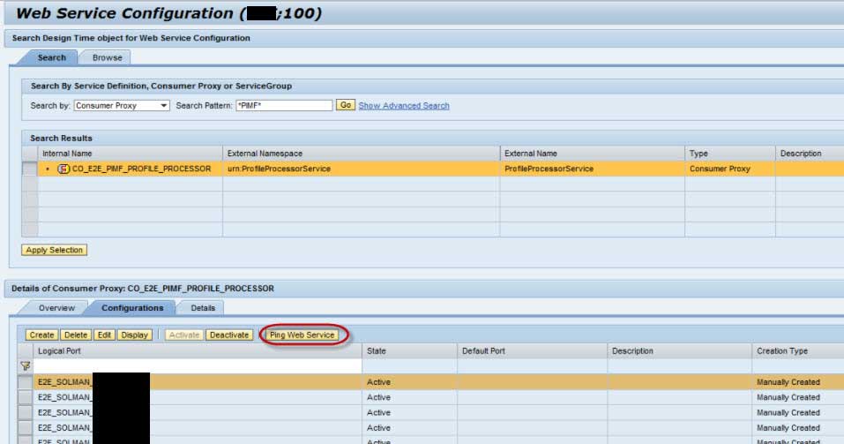Switch to the Configurations tab
Viewport: 844px width, 444px height.
coord(132,308)
